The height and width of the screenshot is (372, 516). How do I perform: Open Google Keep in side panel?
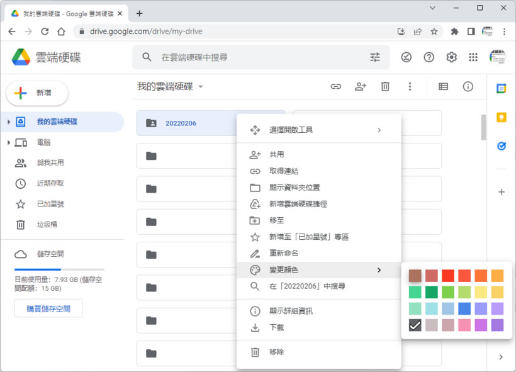click(502, 117)
